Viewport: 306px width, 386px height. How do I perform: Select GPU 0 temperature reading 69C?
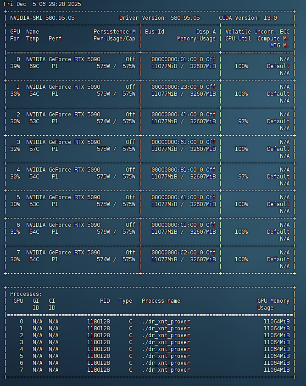(33, 66)
